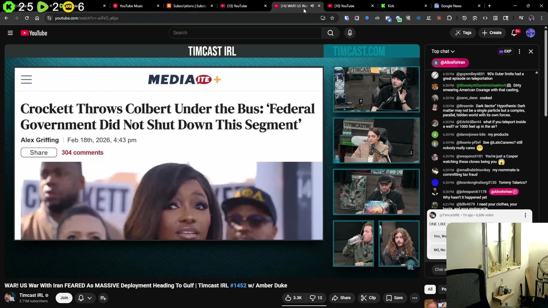The height and width of the screenshot is (308, 548).
Task: Close the live chat panel
Action: tap(530, 51)
